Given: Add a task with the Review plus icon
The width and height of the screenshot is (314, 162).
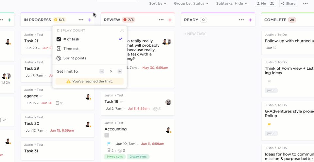Looking at the screenshot, I should [170, 20].
